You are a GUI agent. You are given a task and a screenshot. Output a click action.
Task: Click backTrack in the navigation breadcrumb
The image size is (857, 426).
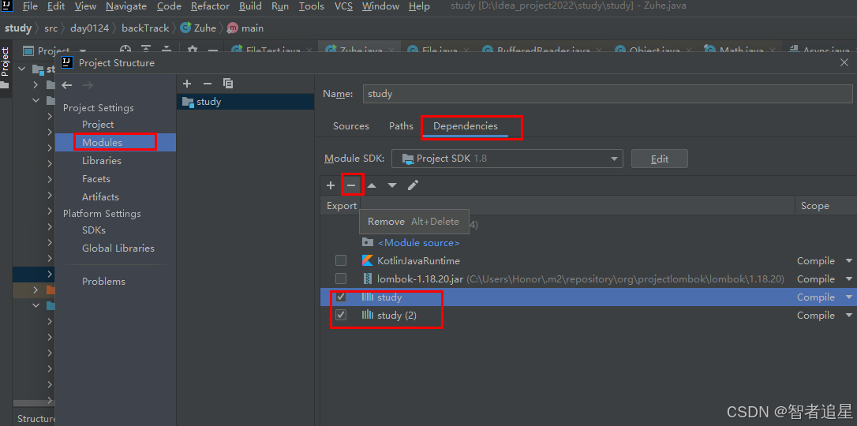click(145, 28)
